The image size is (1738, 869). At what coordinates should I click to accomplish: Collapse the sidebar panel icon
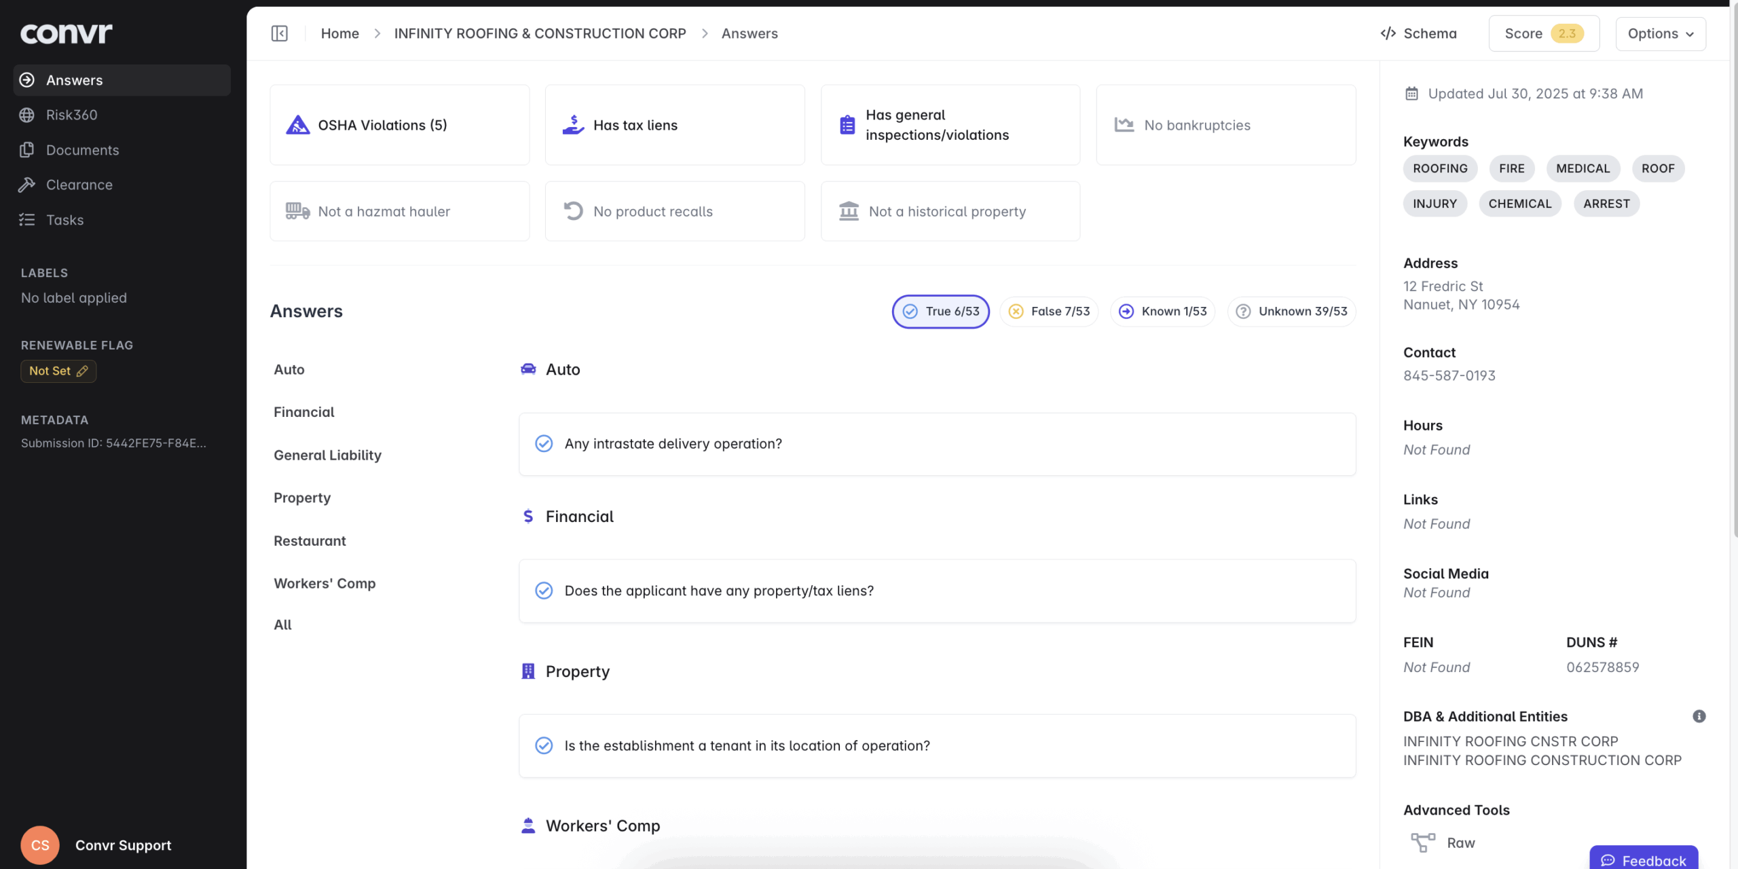click(x=280, y=33)
